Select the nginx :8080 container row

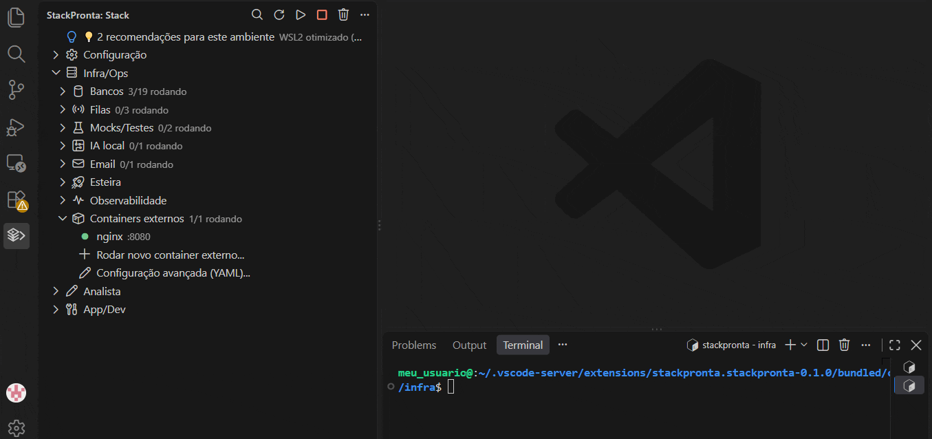[x=207, y=237]
